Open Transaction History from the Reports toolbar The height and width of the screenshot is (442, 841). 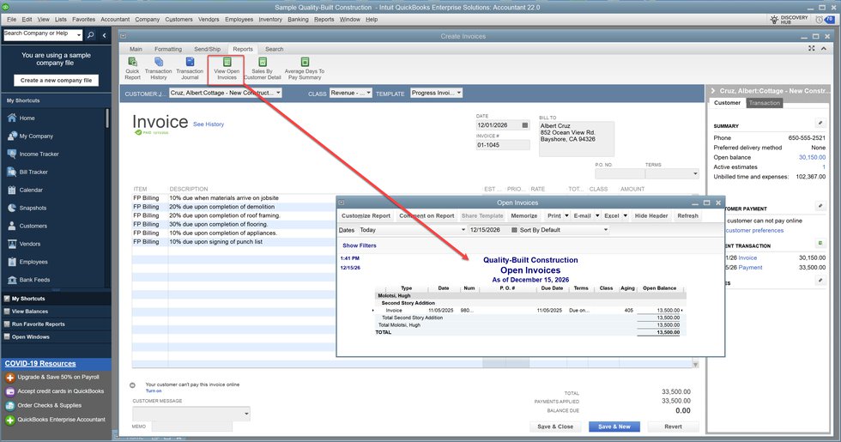159,67
